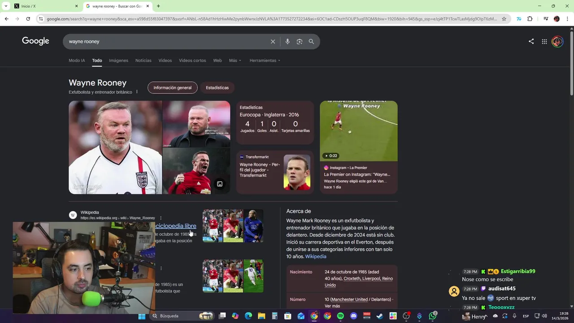Open the three-dot menu of Wikipedia result
Image resolution: width=574 pixels, height=323 pixels.
coord(161,218)
